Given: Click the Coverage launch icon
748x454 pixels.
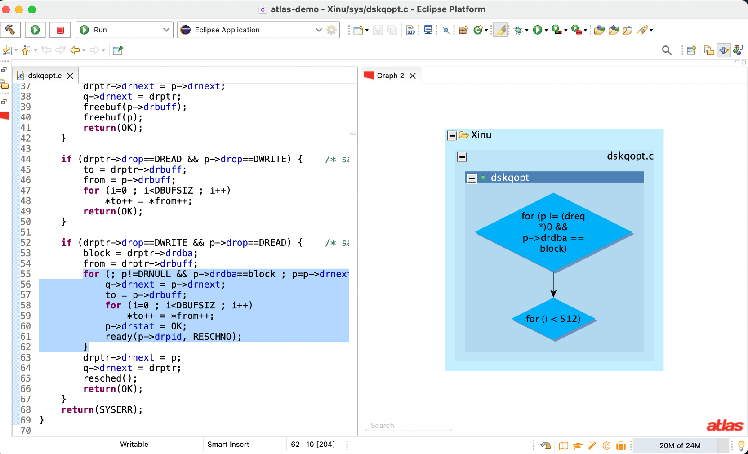Looking at the screenshot, I should pyautogui.click(x=557, y=30).
